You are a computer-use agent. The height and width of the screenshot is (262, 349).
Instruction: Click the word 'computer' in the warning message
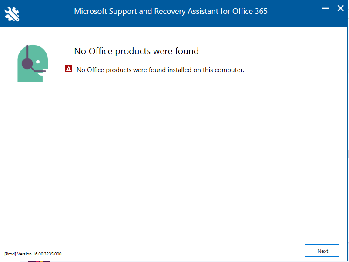click(229, 70)
